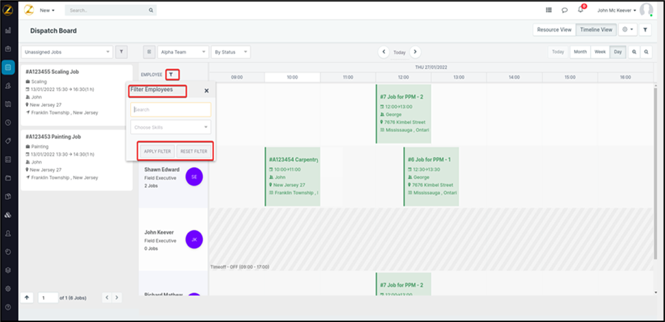Go to the next day arrow
Image resolution: width=665 pixels, height=322 pixels.
point(415,52)
